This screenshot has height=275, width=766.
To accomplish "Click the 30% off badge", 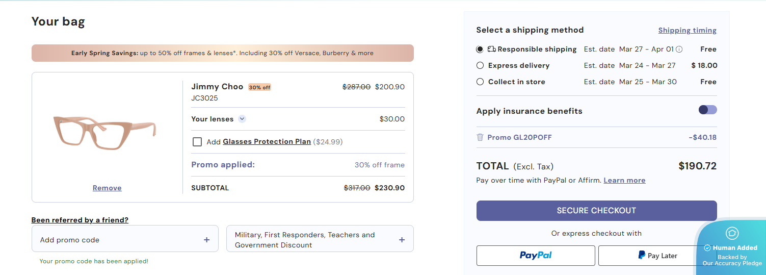I will [x=259, y=87].
